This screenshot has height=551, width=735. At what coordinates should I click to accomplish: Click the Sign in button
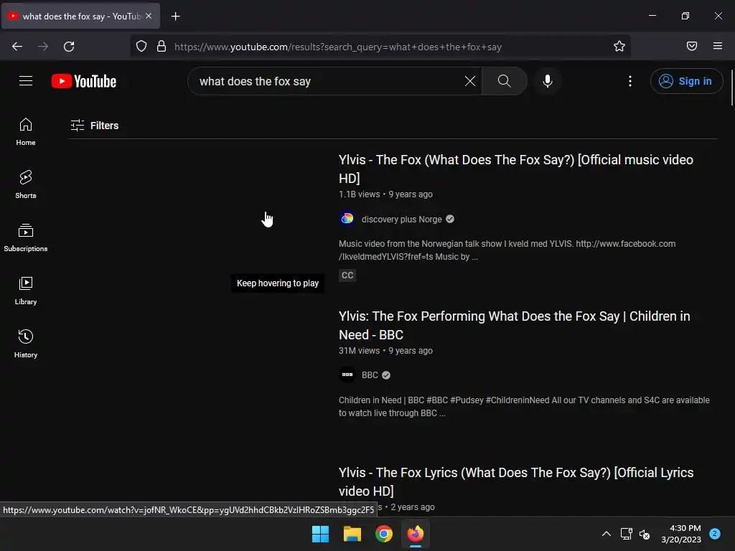686,81
